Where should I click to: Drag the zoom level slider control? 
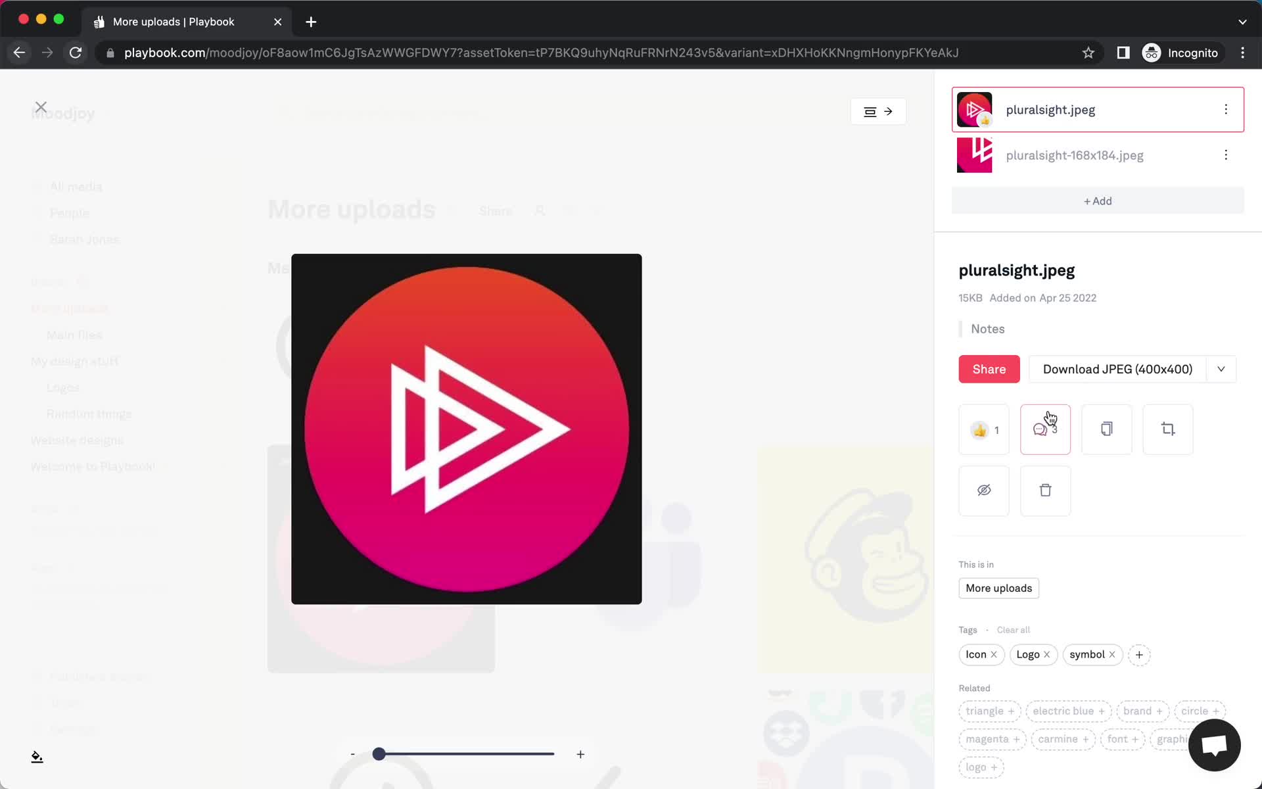click(380, 753)
